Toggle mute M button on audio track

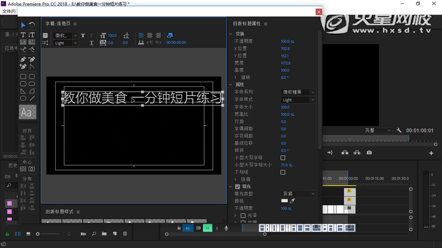point(207,228)
